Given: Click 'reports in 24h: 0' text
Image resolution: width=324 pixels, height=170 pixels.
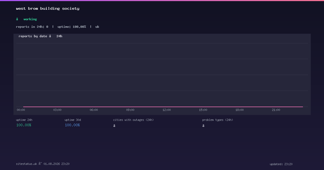Looking at the screenshot, I should 32,27.
